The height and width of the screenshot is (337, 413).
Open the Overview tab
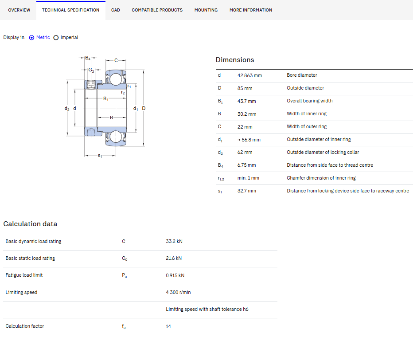click(x=19, y=10)
